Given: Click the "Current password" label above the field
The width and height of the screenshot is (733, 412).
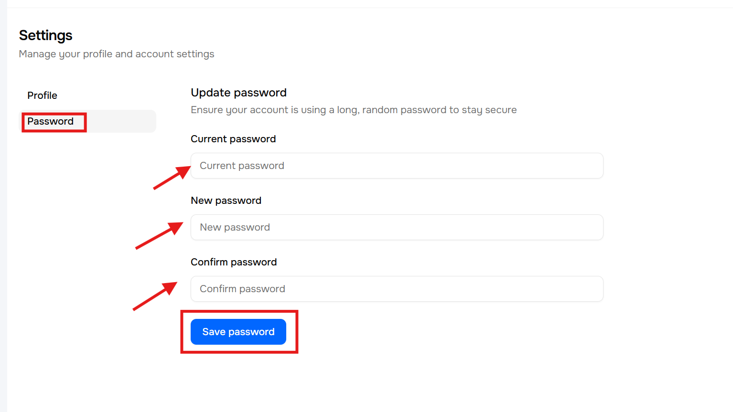Looking at the screenshot, I should click(233, 139).
